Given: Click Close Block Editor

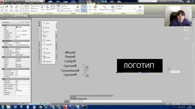Looking at the screenshot, I should coord(140,8).
